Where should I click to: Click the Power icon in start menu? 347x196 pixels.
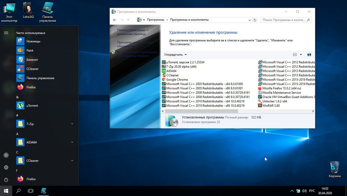[6, 180]
